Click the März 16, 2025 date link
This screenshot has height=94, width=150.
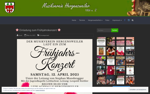31,35
